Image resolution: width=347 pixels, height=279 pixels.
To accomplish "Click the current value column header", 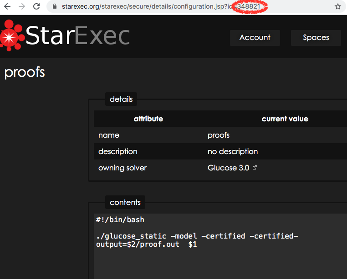I will point(285,119).
